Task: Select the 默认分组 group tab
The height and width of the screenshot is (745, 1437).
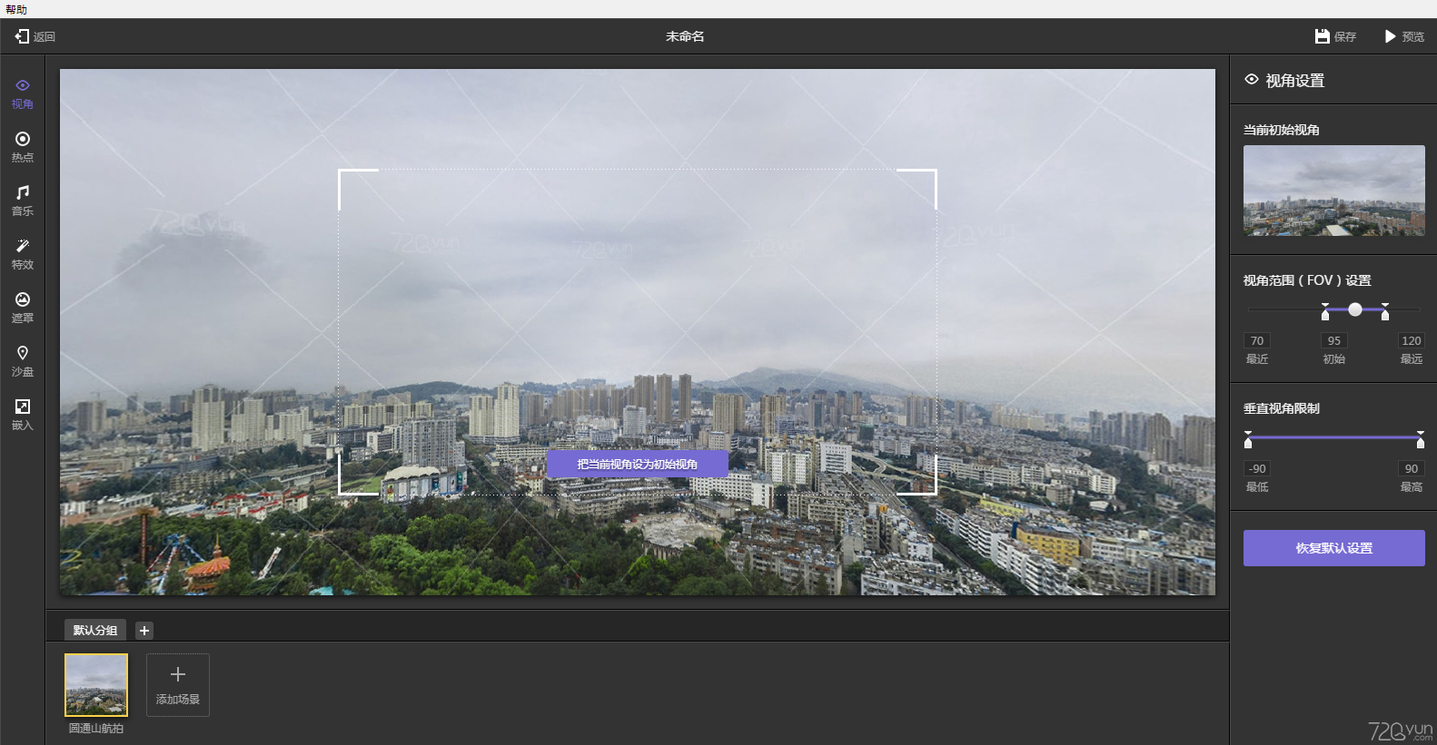Action: coord(95,630)
